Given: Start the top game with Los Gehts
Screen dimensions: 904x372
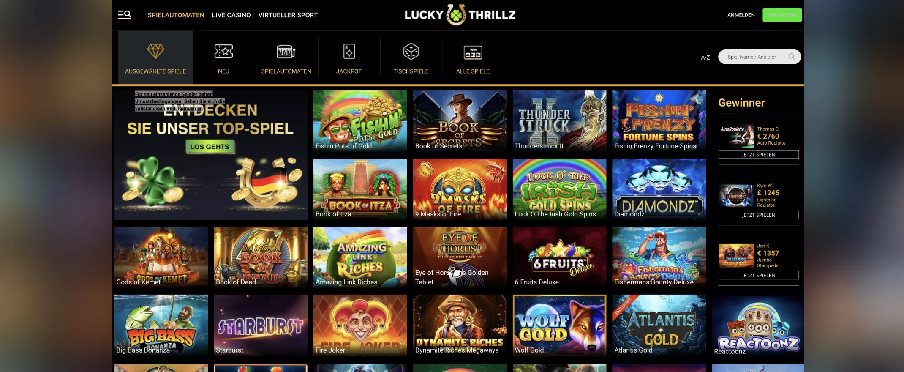Looking at the screenshot, I should pos(210,147).
